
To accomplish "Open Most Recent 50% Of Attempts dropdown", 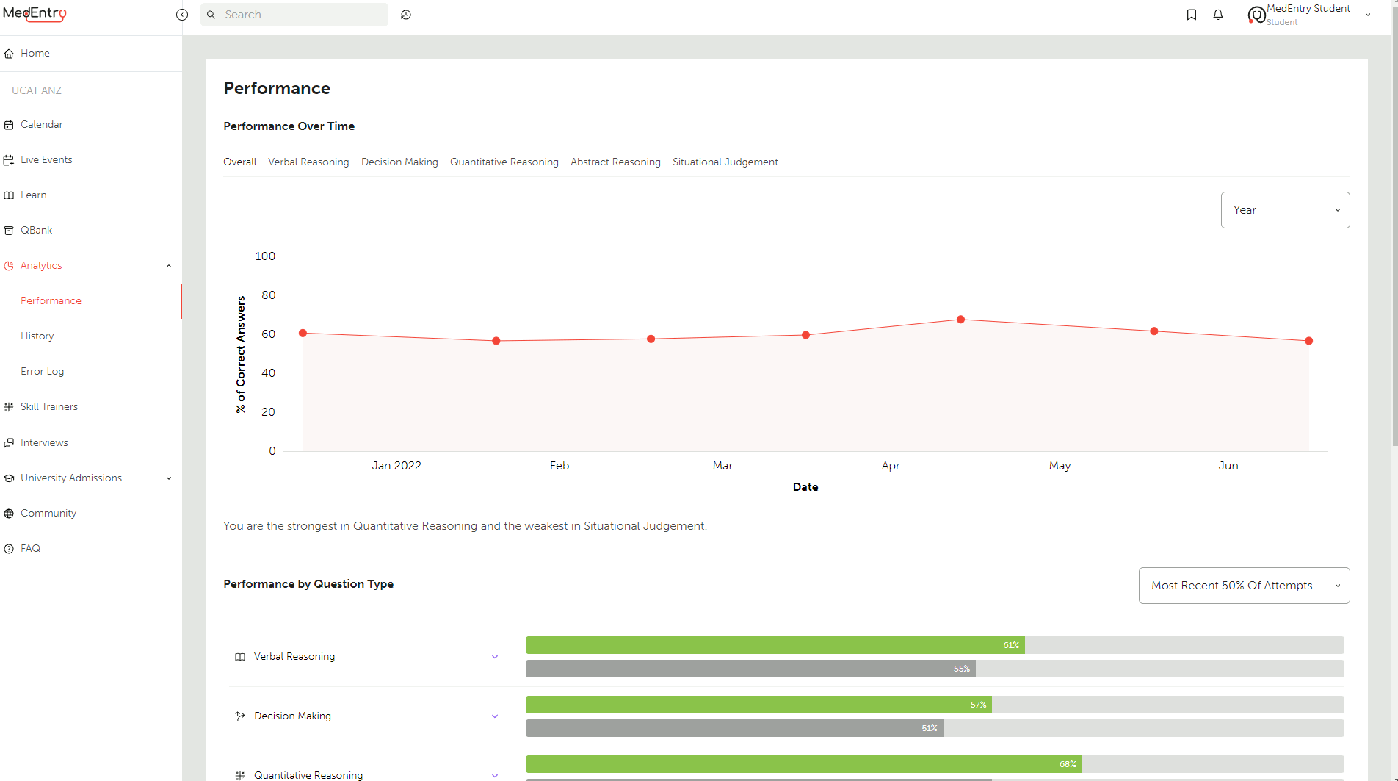I will [x=1244, y=586].
